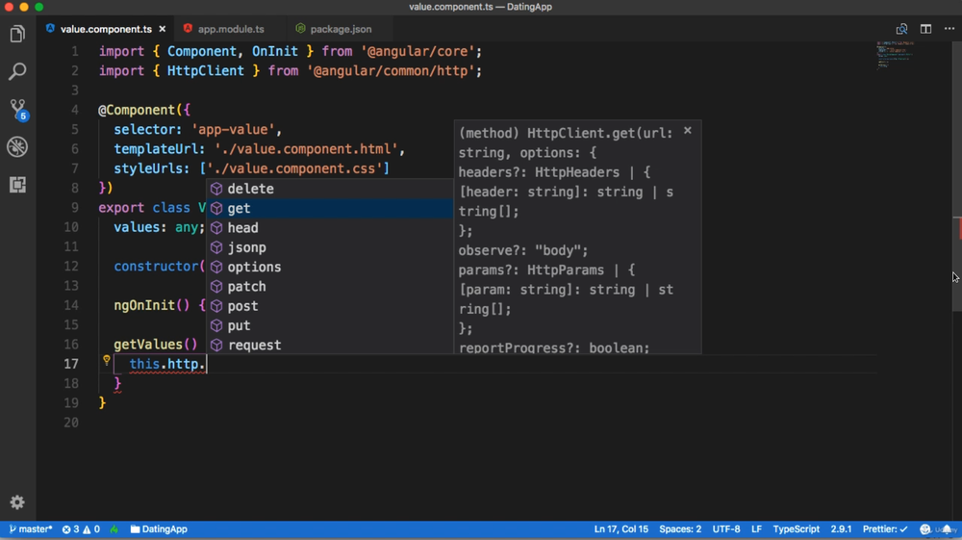The image size is (962, 540).
Task: Click the templateUrl property text
Action: pos(155,149)
